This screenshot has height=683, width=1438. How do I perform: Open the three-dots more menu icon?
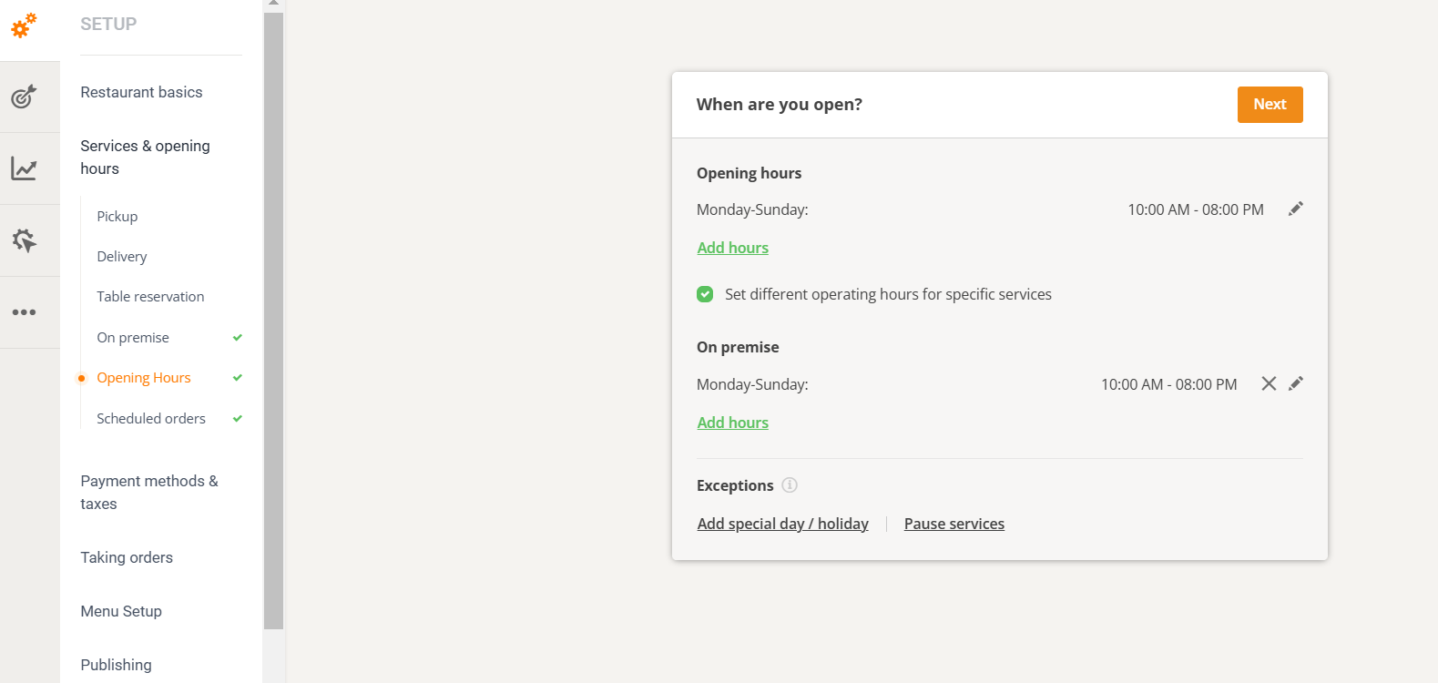coord(25,312)
